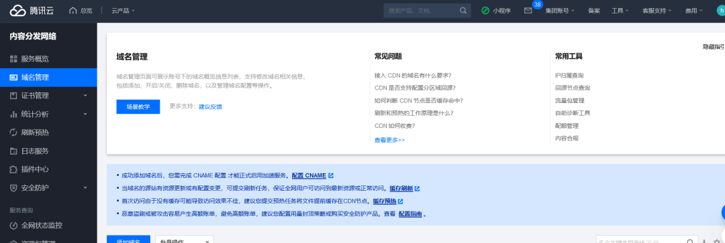Open the 工具 menu in top bar

[x=620, y=11]
